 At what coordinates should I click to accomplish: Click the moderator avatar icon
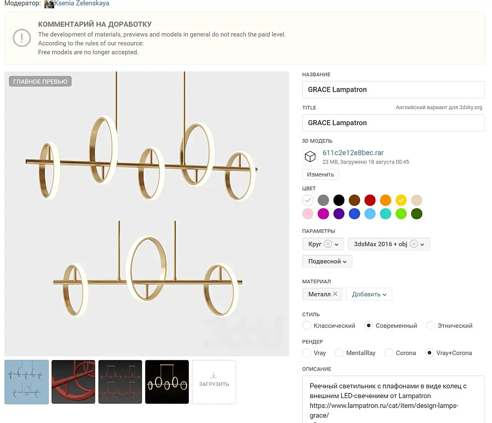click(x=49, y=4)
